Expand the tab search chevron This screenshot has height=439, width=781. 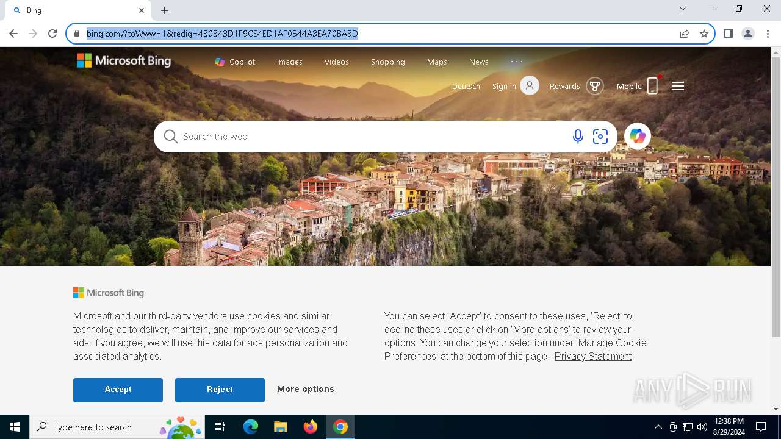pos(683,9)
